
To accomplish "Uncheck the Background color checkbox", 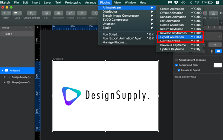I will 176,65.
